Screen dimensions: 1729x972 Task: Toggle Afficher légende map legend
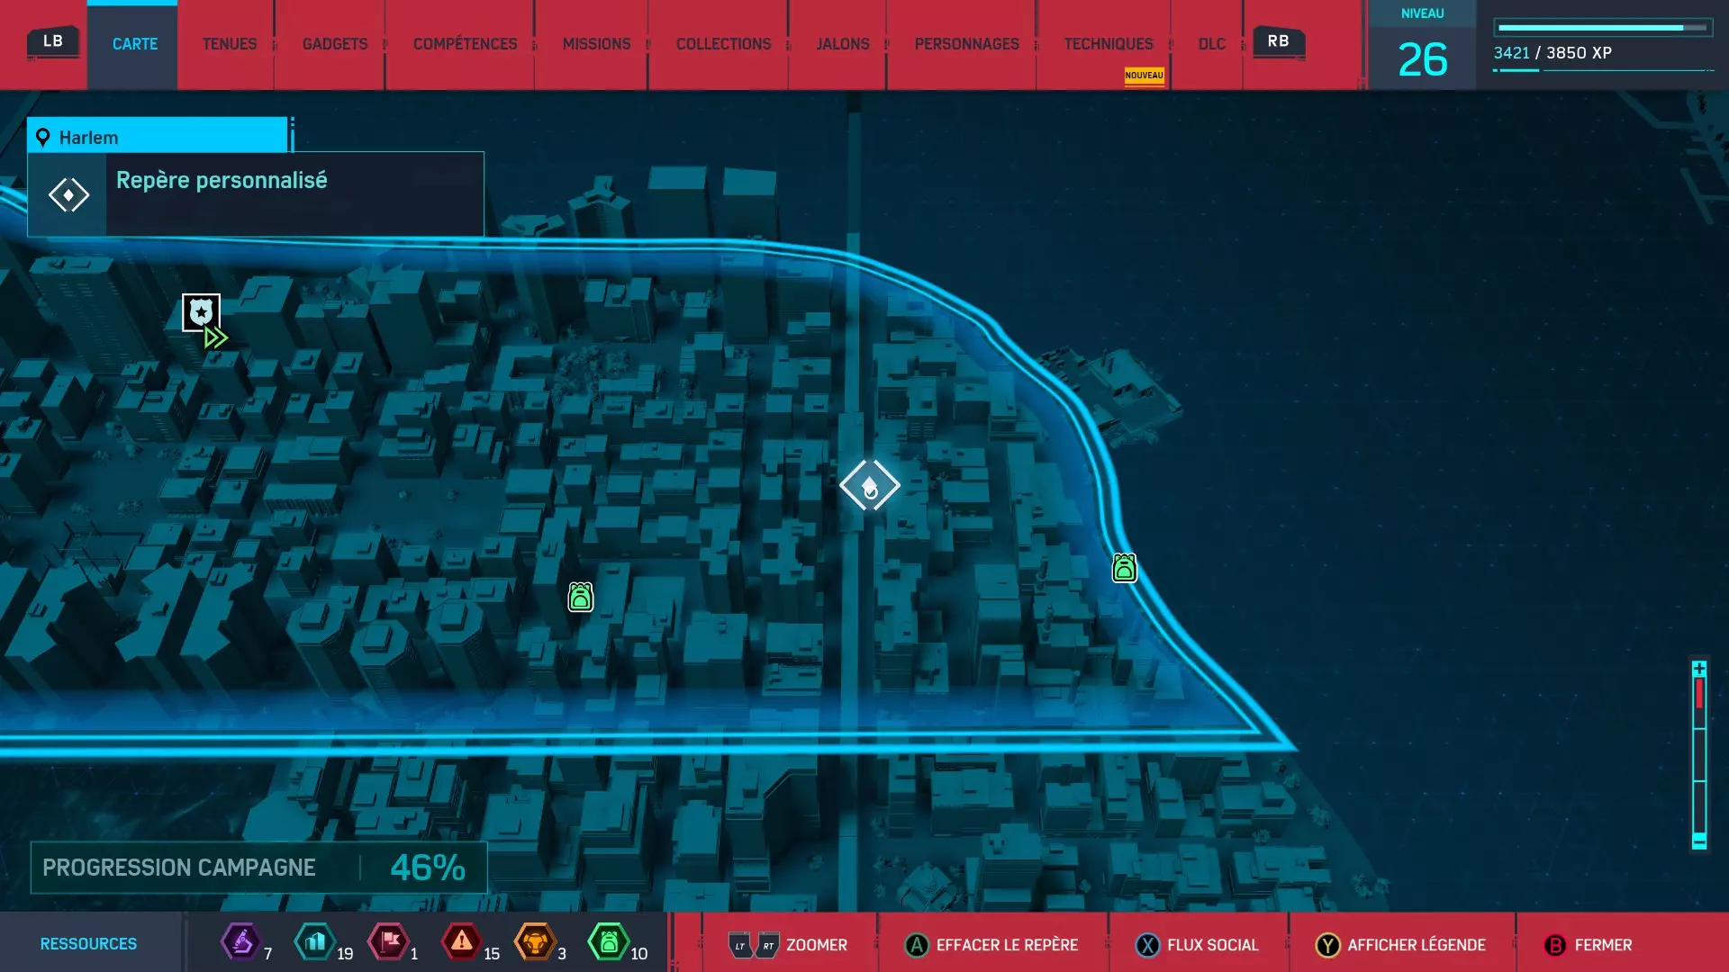(1401, 945)
